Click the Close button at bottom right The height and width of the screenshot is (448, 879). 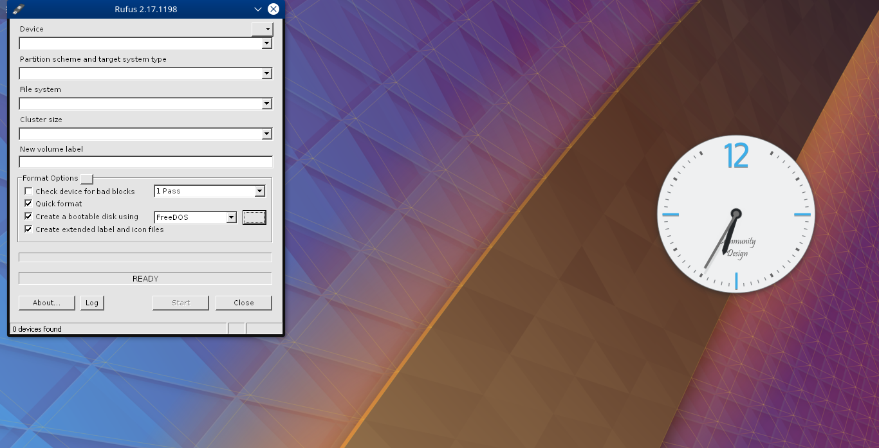(x=244, y=303)
